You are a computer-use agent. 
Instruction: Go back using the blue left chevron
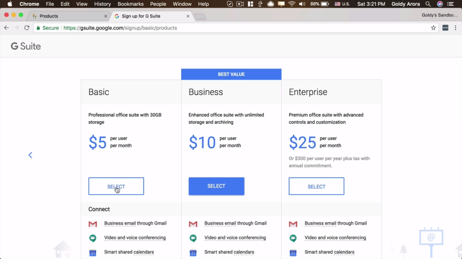point(30,155)
